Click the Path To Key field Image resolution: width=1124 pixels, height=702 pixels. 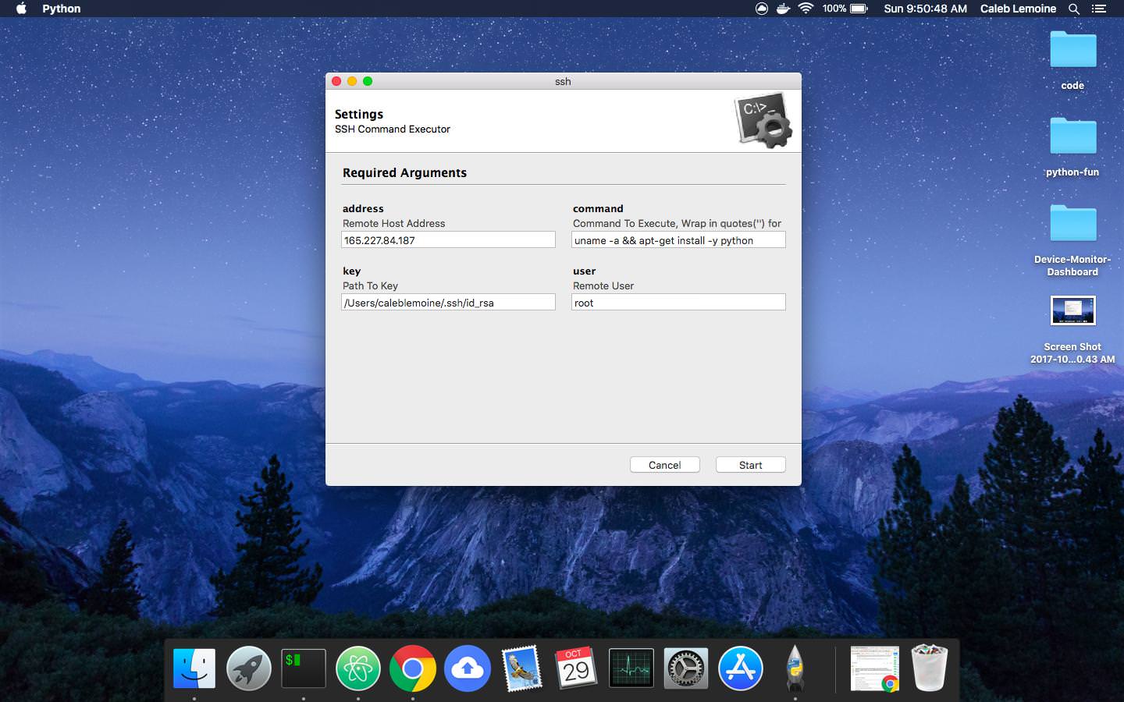coord(448,302)
